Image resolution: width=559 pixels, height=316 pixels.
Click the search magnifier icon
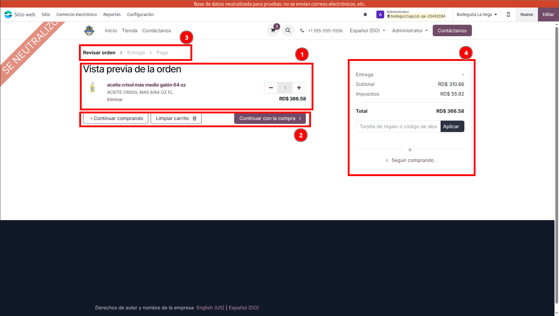(x=288, y=30)
